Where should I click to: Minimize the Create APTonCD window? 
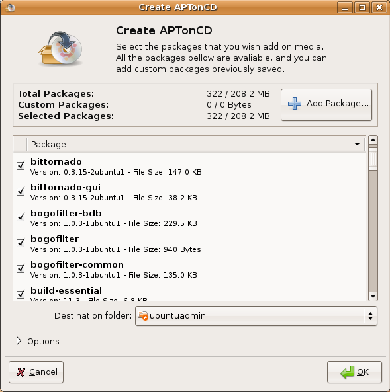coord(345,7)
